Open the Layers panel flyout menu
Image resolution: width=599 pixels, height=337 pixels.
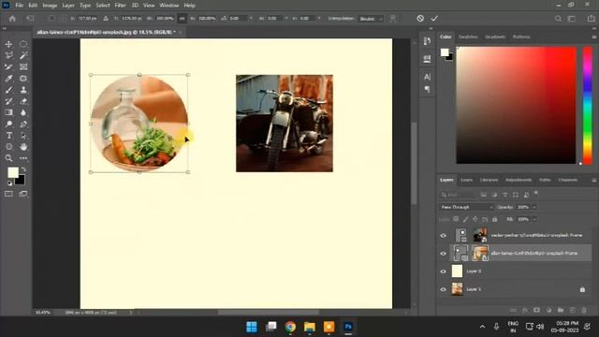point(594,180)
